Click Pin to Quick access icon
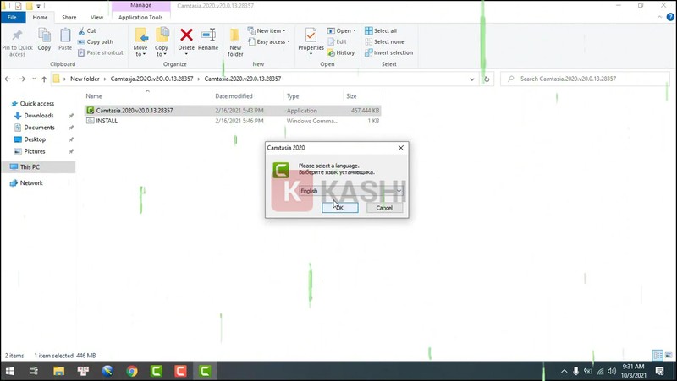Viewport: 677px width, 381px height. click(x=17, y=39)
